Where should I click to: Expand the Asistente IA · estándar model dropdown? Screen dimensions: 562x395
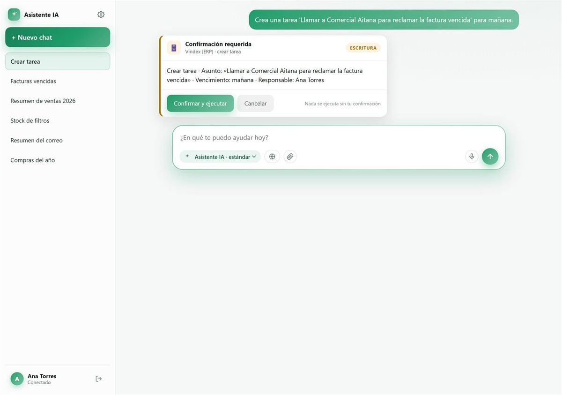coord(220,157)
